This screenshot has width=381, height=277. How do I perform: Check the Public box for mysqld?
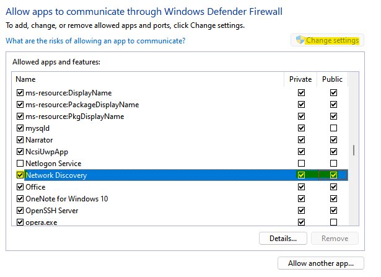[334, 128]
